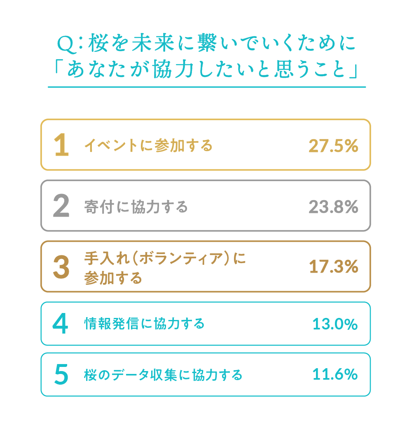Click the 13.0% percentage value
The width and height of the screenshot is (414, 432).
pyautogui.click(x=334, y=325)
